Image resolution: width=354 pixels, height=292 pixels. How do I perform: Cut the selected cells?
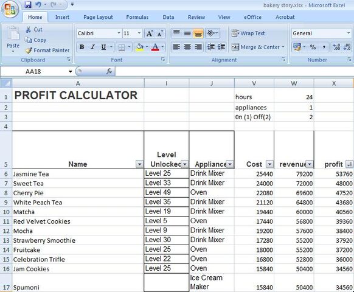[34, 30]
